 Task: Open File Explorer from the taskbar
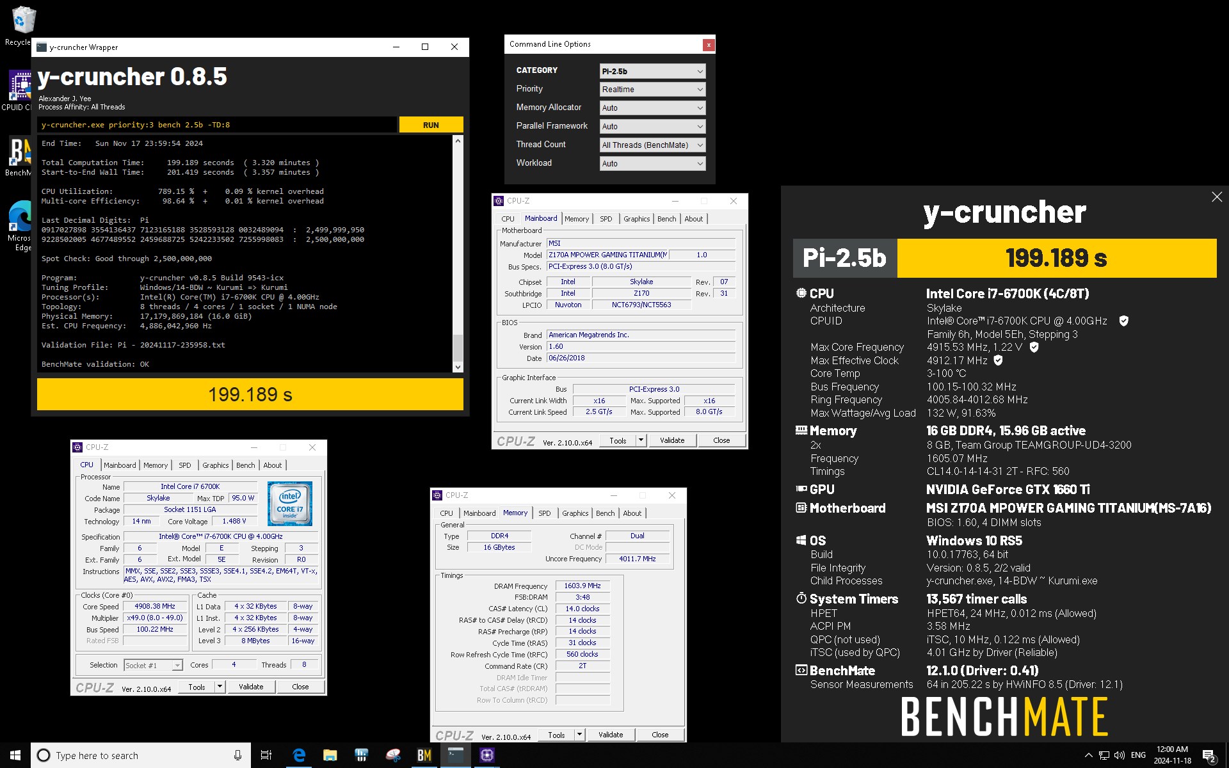click(330, 755)
